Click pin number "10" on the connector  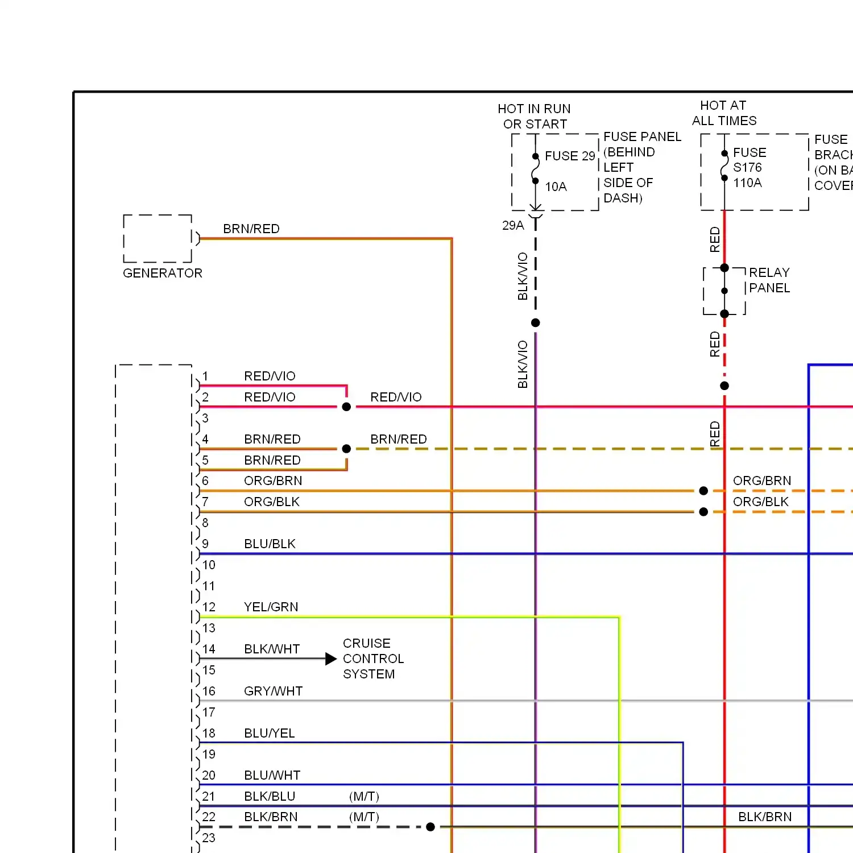click(x=209, y=565)
